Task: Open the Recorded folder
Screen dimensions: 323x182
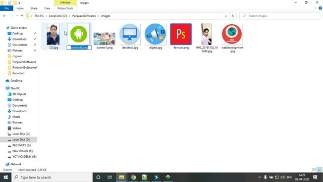Action: [x=18, y=73]
